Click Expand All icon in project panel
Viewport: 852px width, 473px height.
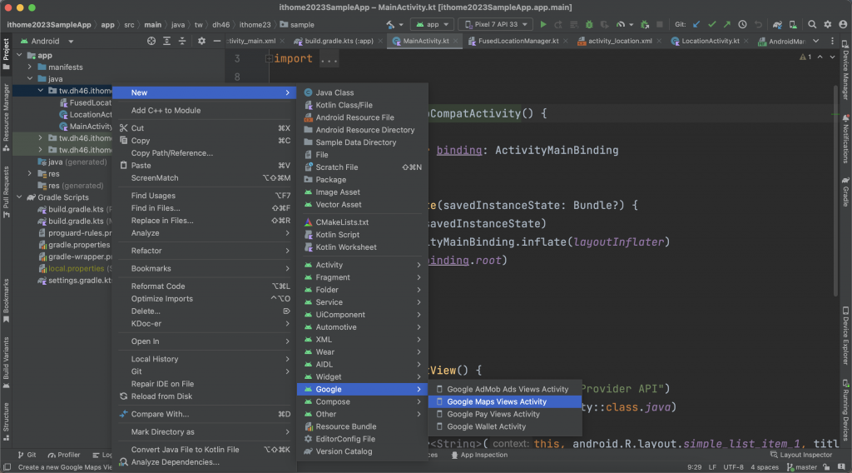pyautogui.click(x=166, y=41)
